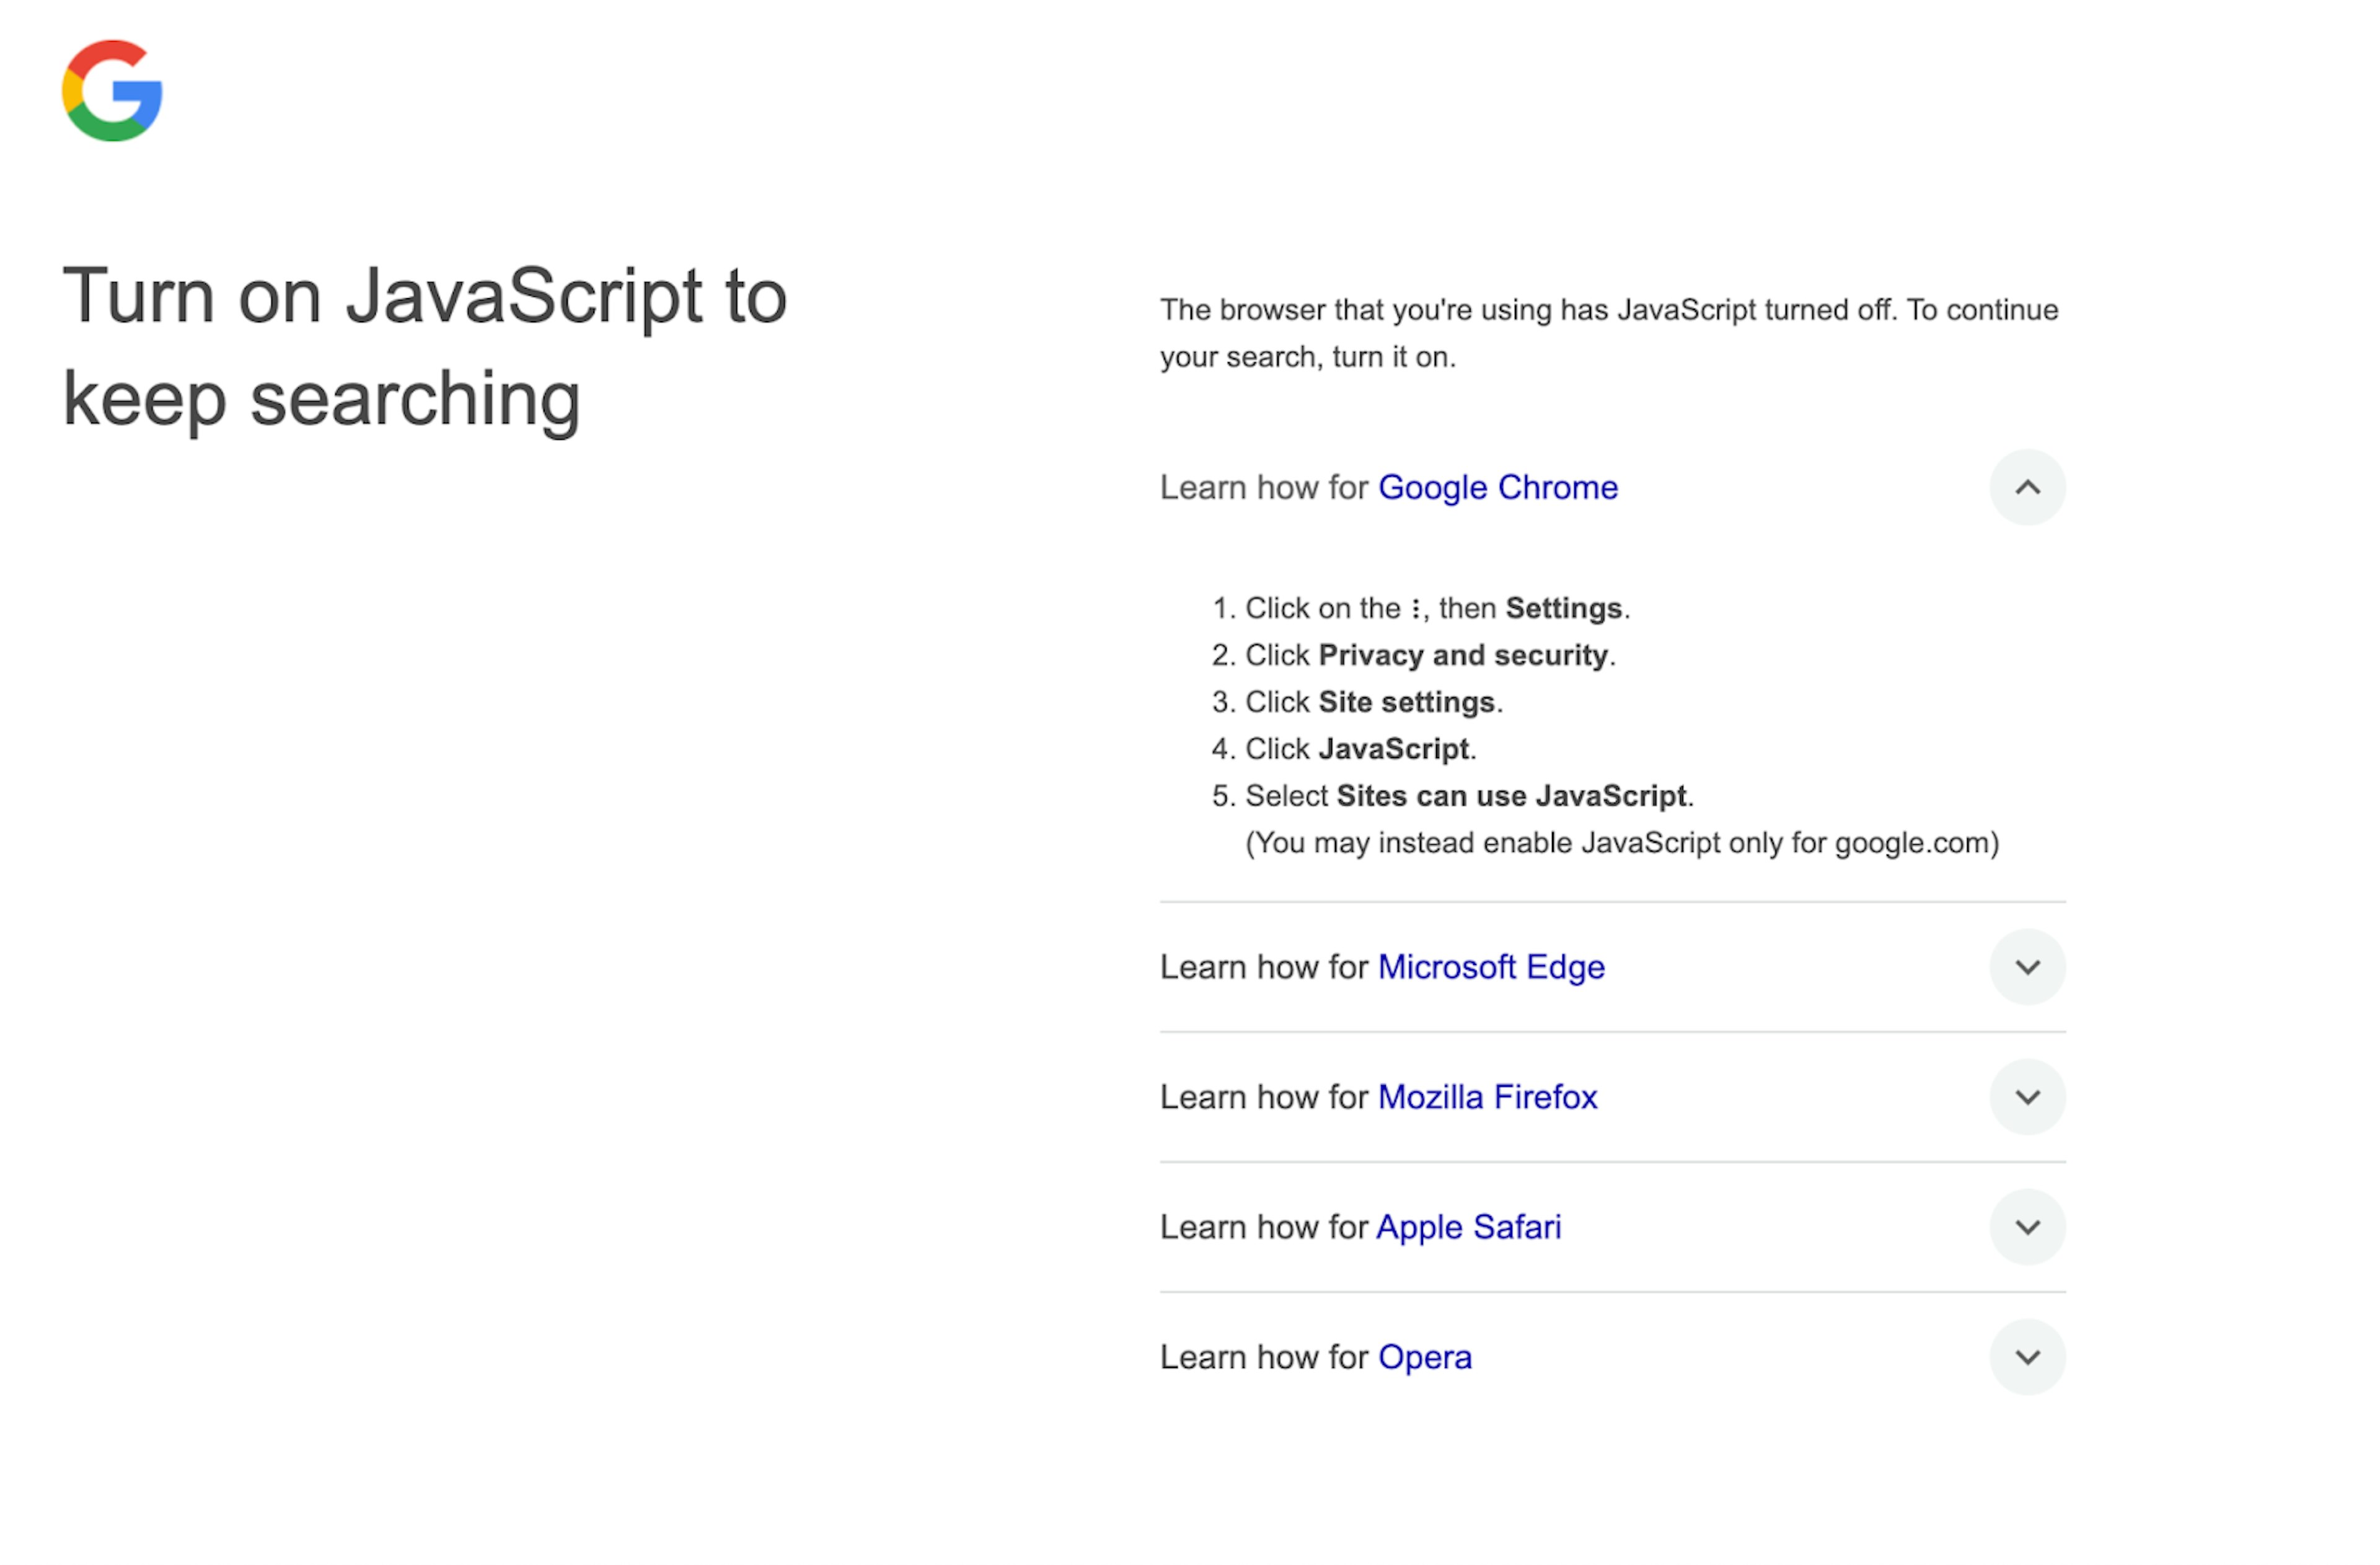Viewport: 2380px width, 1565px height.
Task: Open the Microsoft Edge link
Action: coord(1491,968)
